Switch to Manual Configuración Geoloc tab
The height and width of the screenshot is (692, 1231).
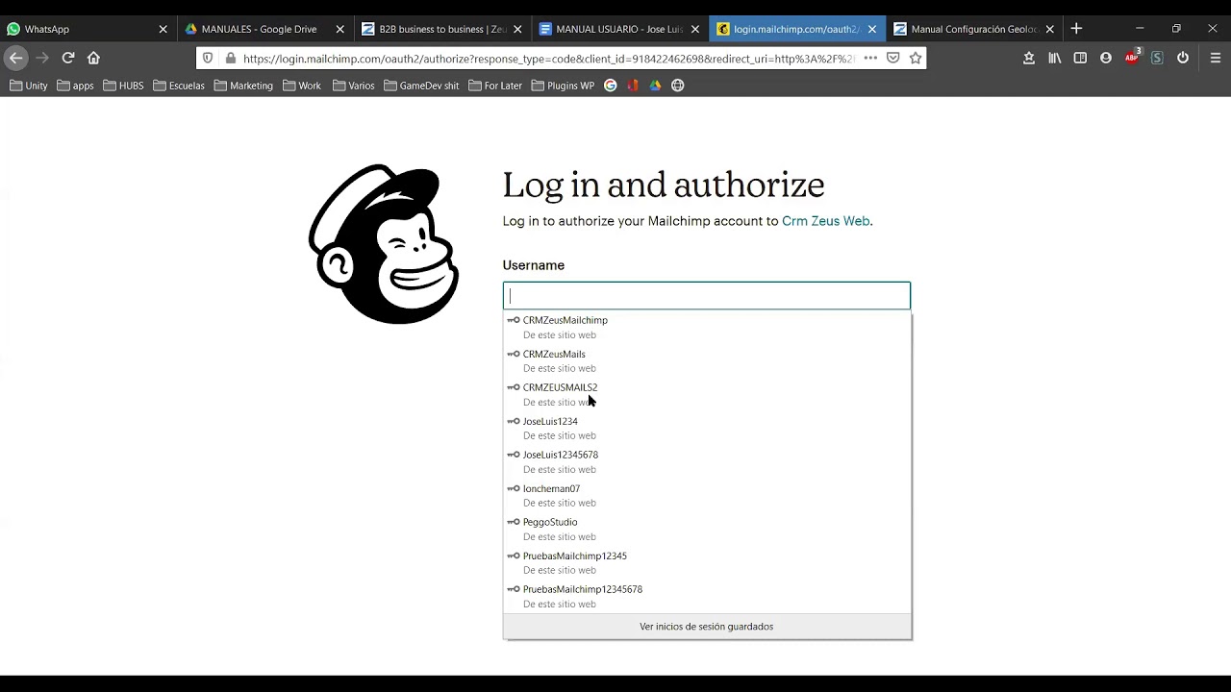tap(975, 29)
